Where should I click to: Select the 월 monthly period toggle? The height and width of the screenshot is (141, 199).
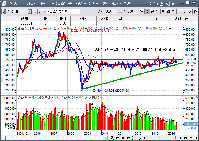(152, 11)
